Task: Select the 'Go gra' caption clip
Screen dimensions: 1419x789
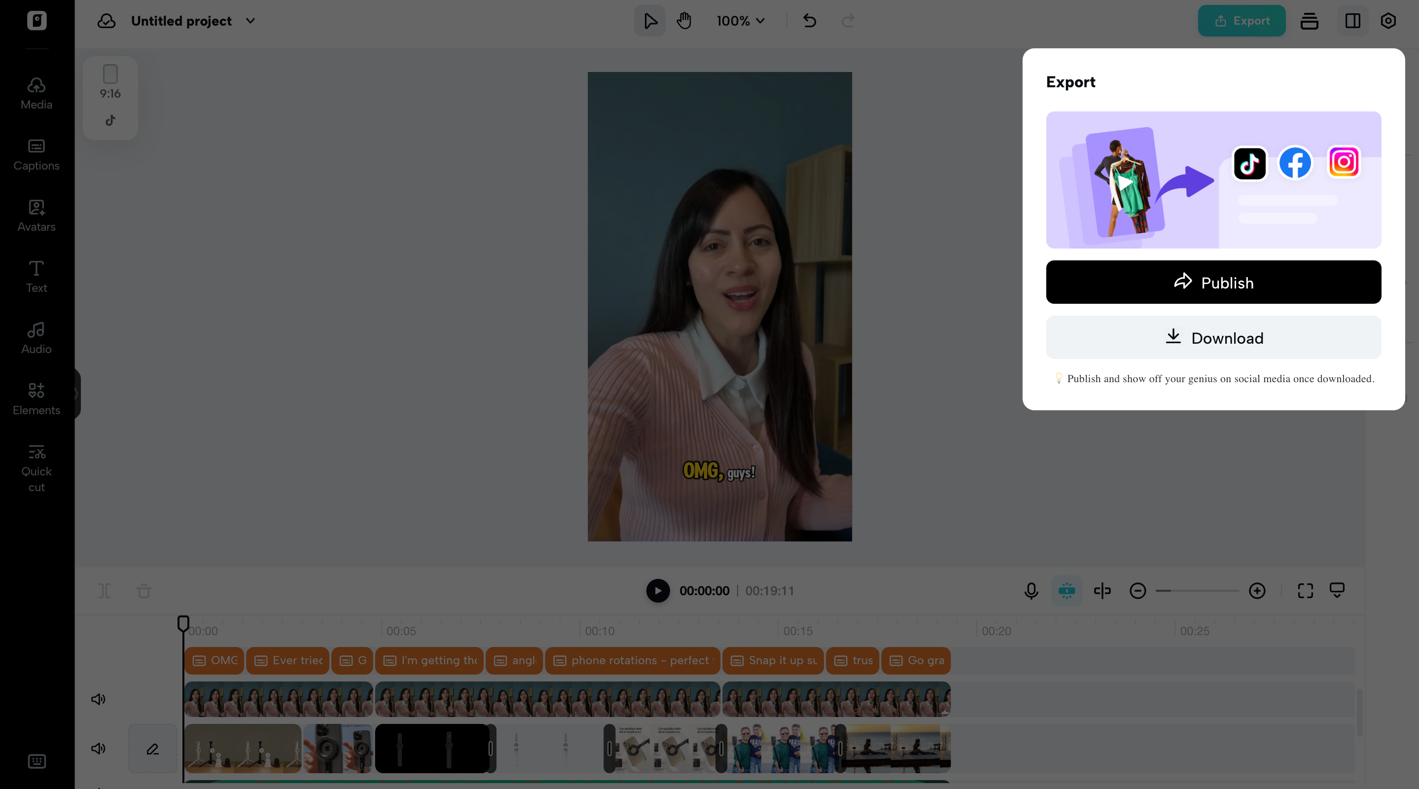Action: (916, 661)
